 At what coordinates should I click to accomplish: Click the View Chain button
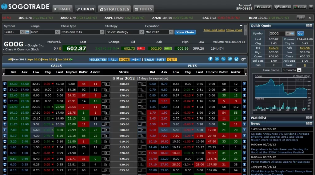click(185, 32)
